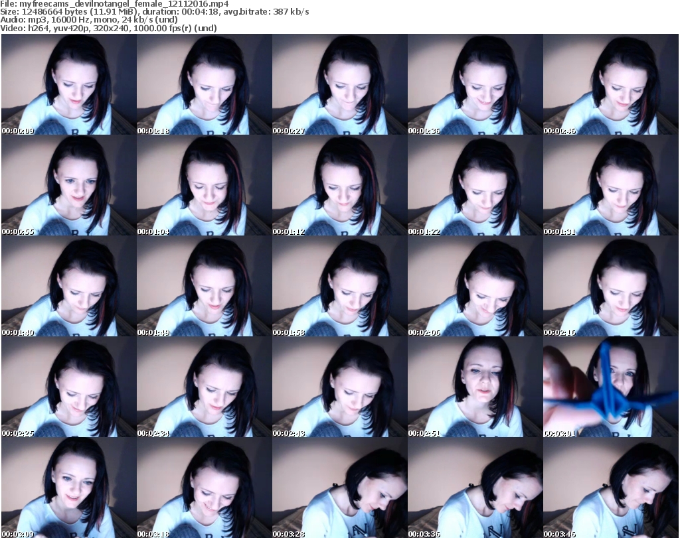
Task: Choose the frame at 00:03:28
Action: (339, 488)
